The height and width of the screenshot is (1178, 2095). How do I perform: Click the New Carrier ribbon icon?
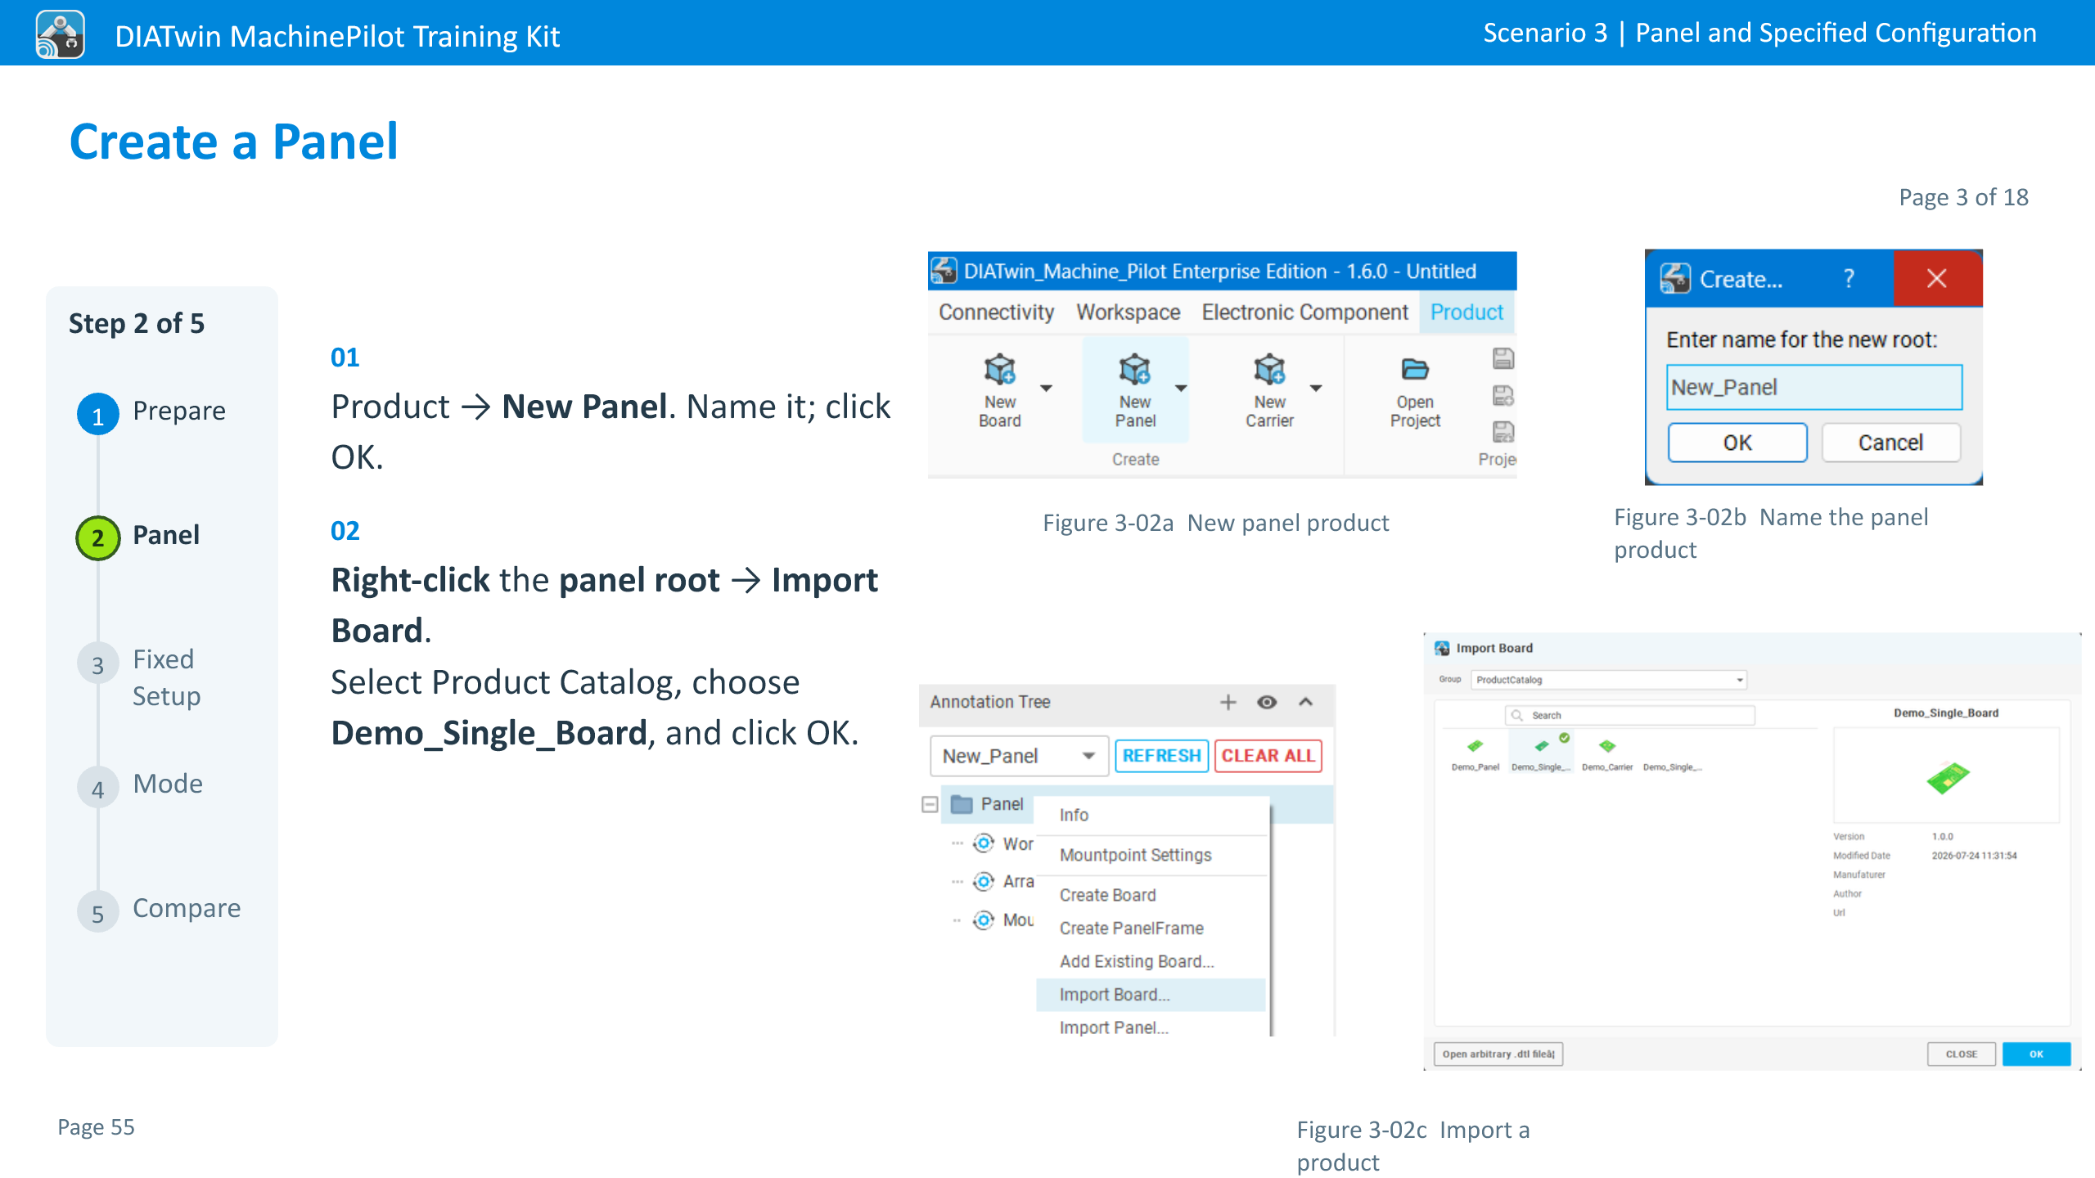[x=1269, y=371]
